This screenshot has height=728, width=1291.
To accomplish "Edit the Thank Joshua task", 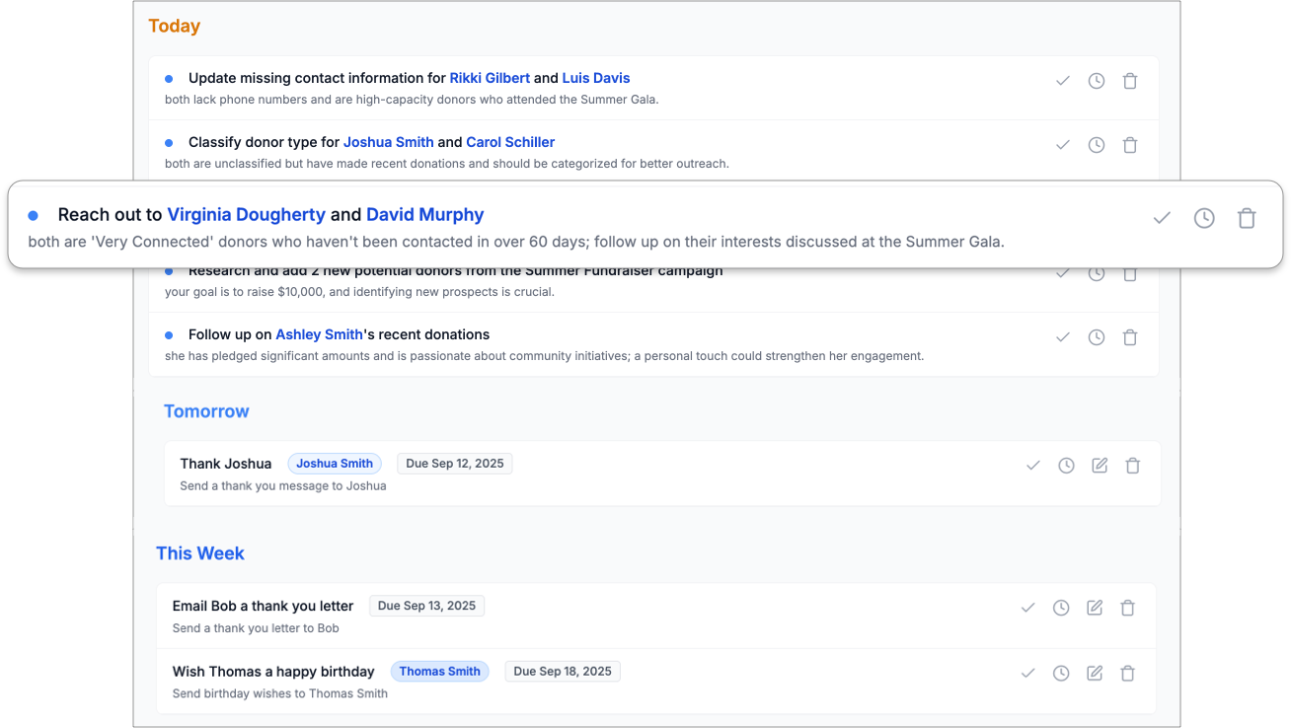I will tap(1100, 465).
